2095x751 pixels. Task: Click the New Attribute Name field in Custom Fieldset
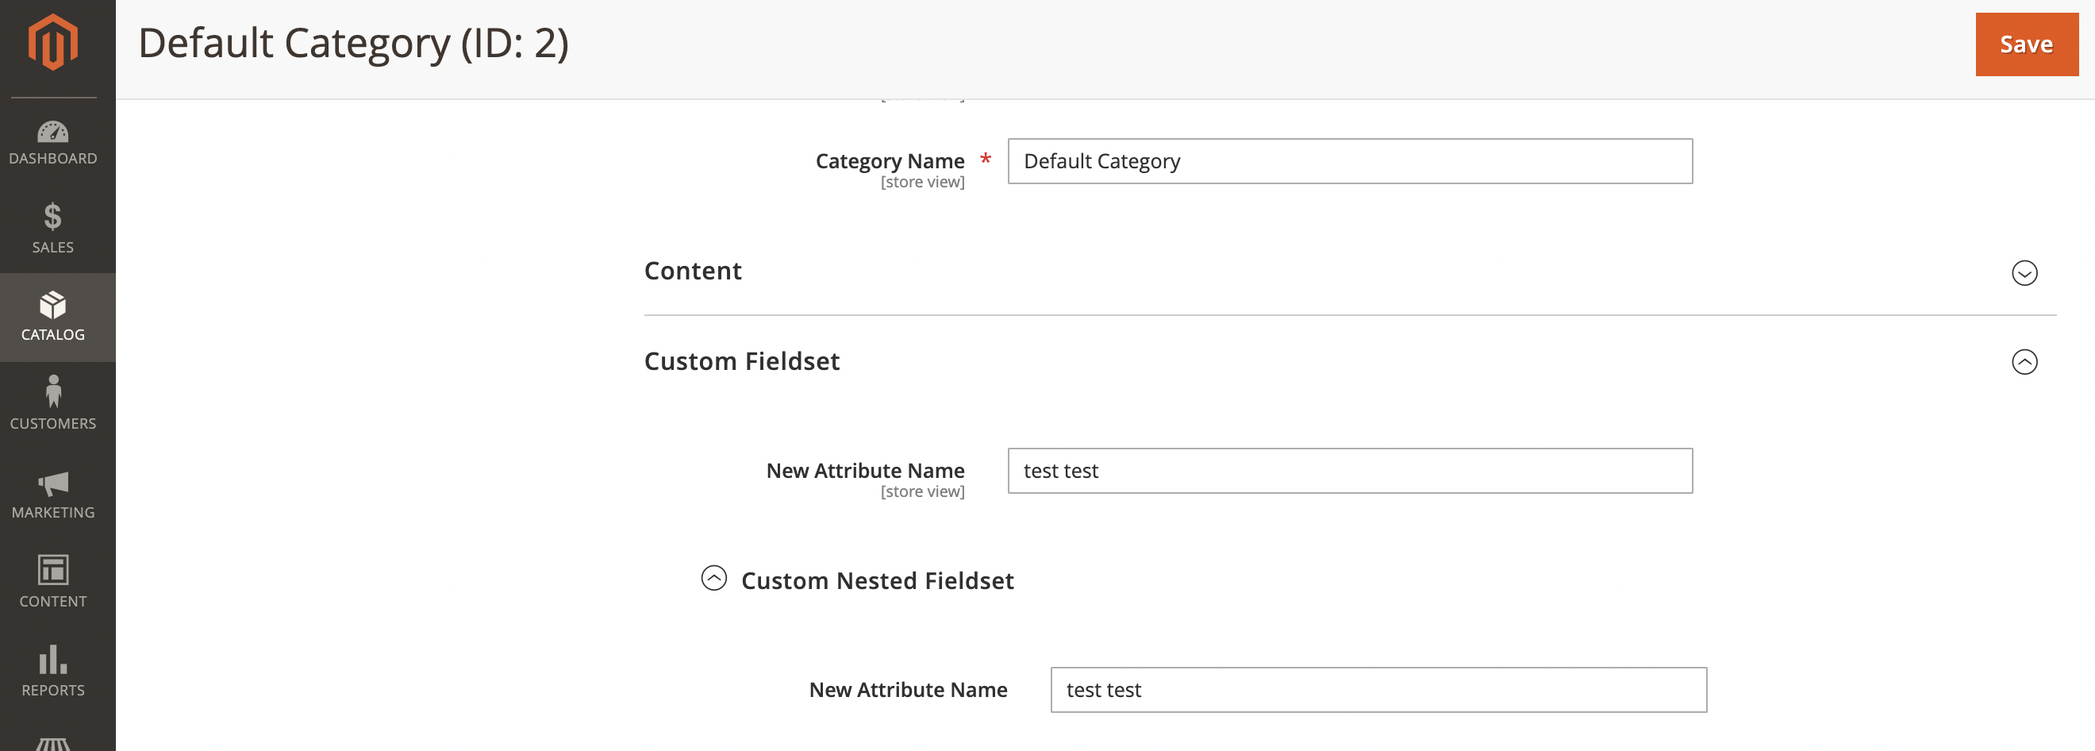[x=1349, y=470]
